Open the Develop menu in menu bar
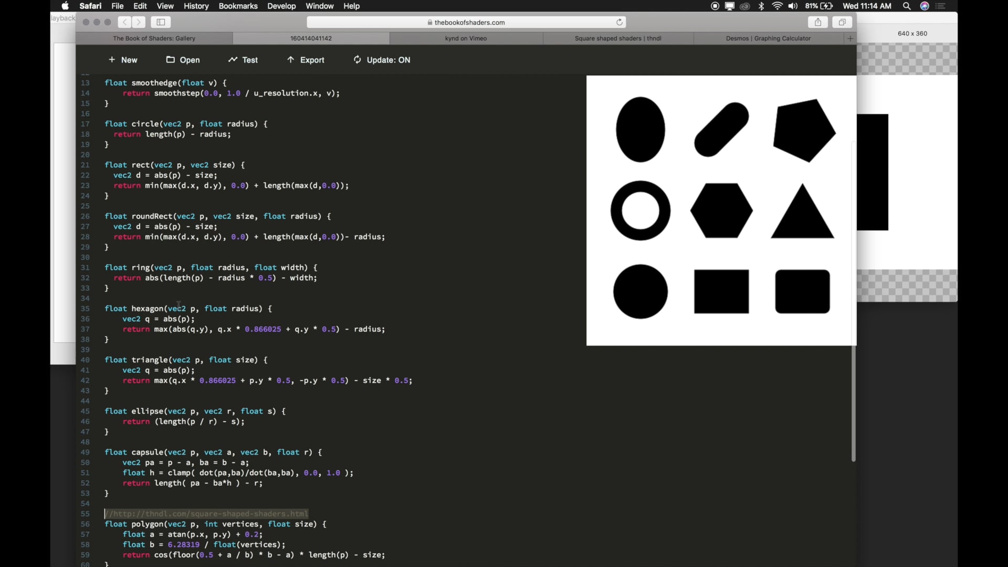 coord(281,6)
